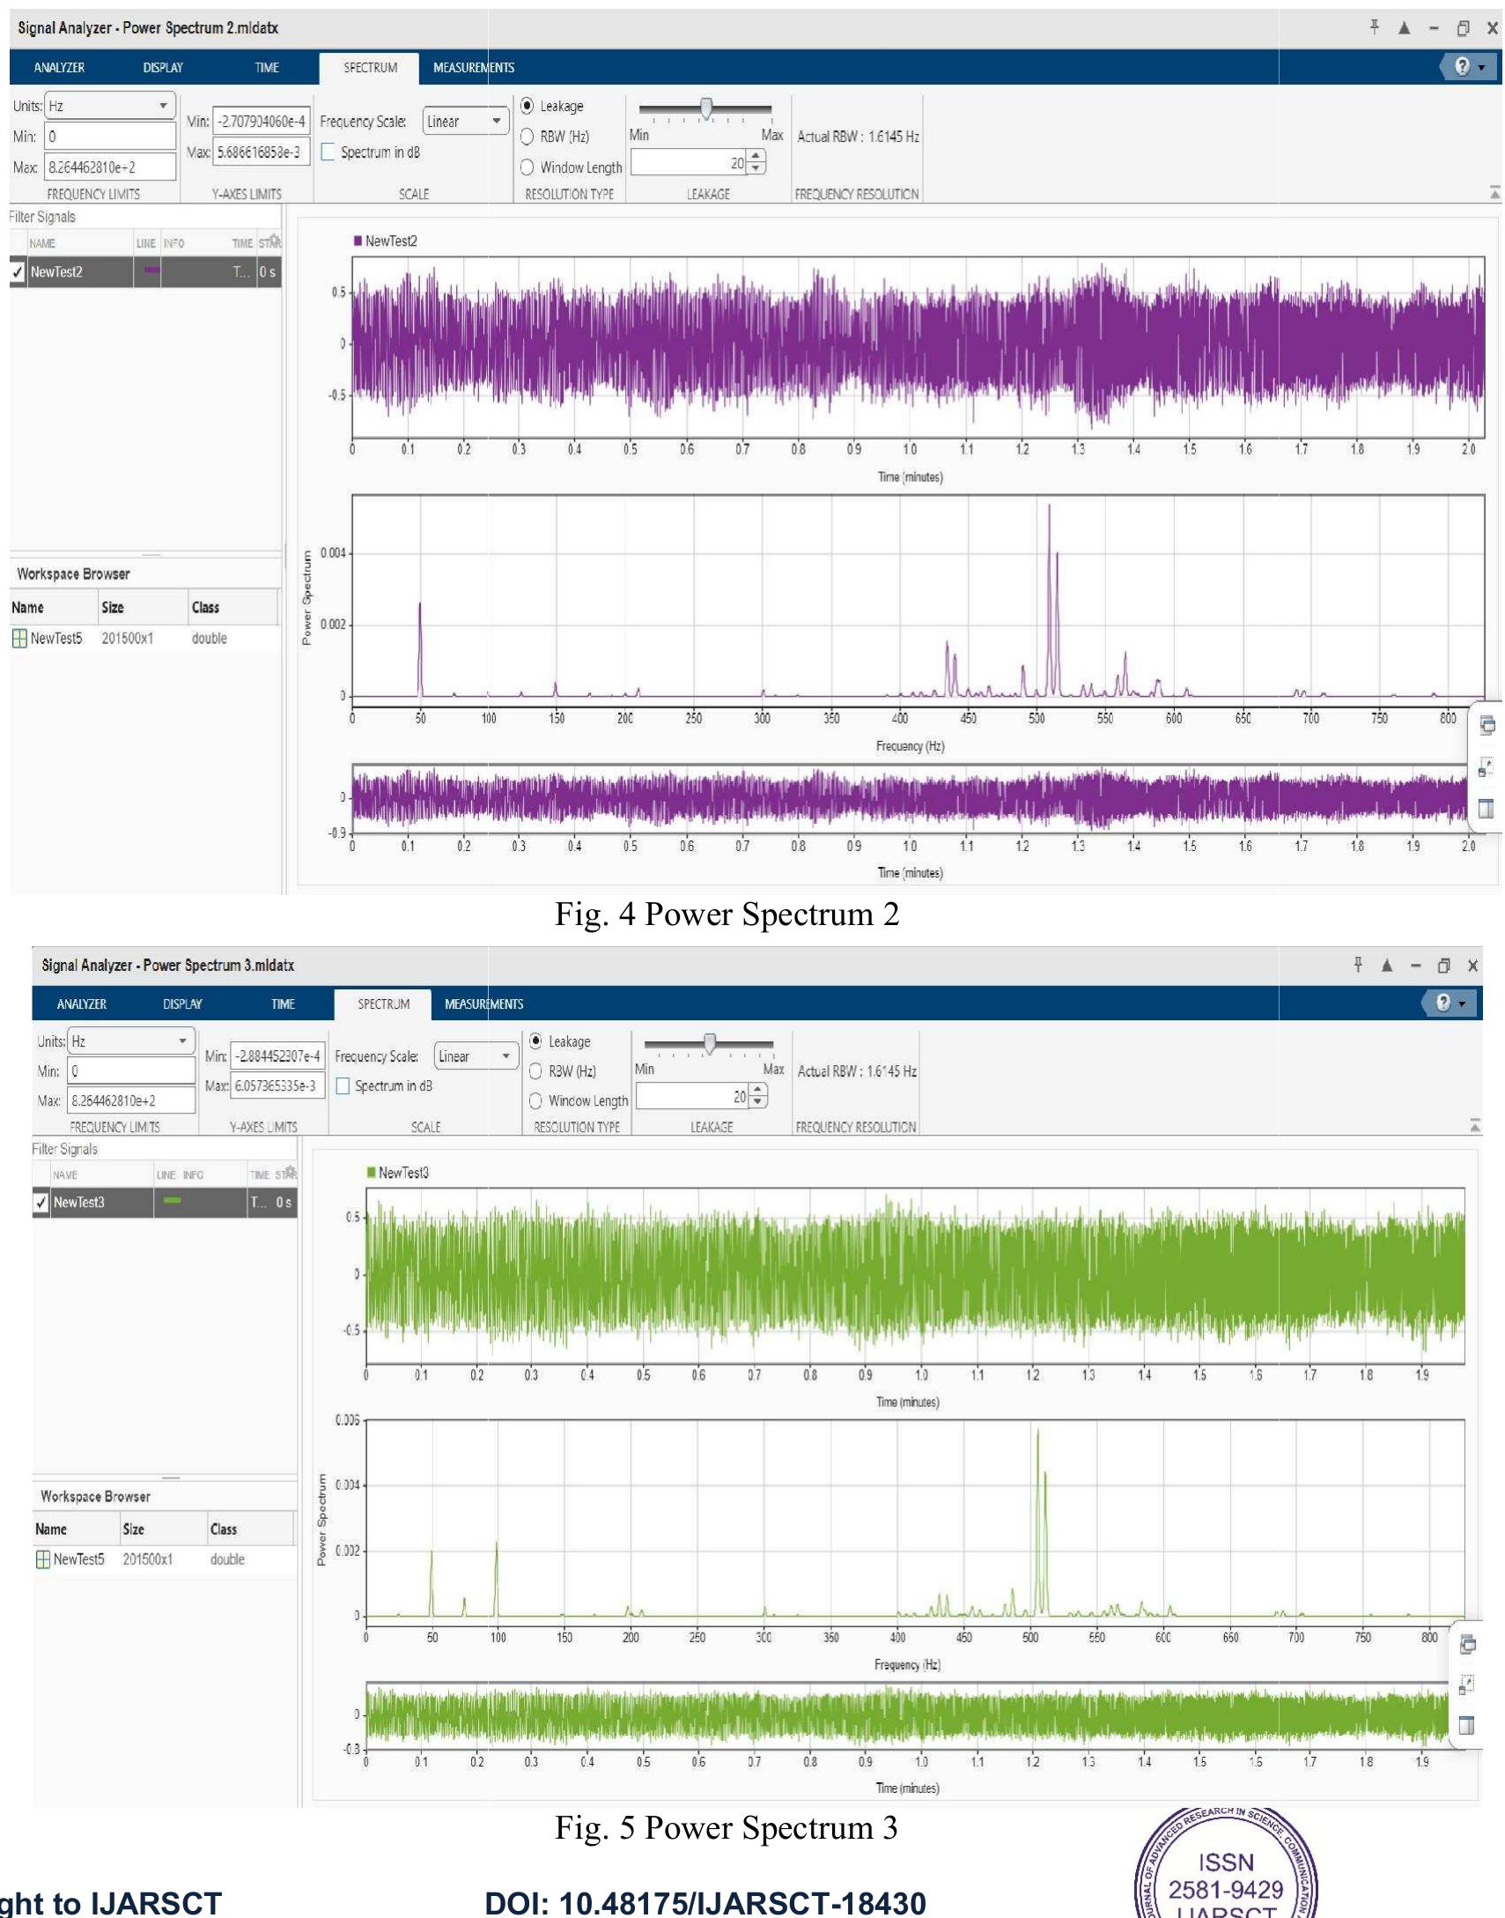Click the zoom-region cursor icon in Power Spectrum 2

pyautogui.click(x=1487, y=767)
